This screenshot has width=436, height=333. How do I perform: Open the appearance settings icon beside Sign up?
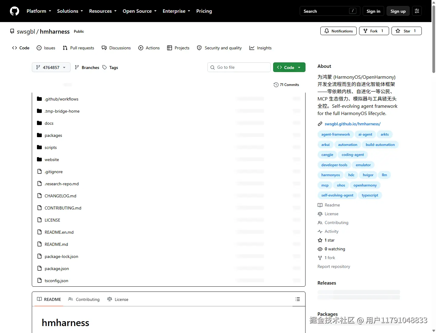coord(417,11)
